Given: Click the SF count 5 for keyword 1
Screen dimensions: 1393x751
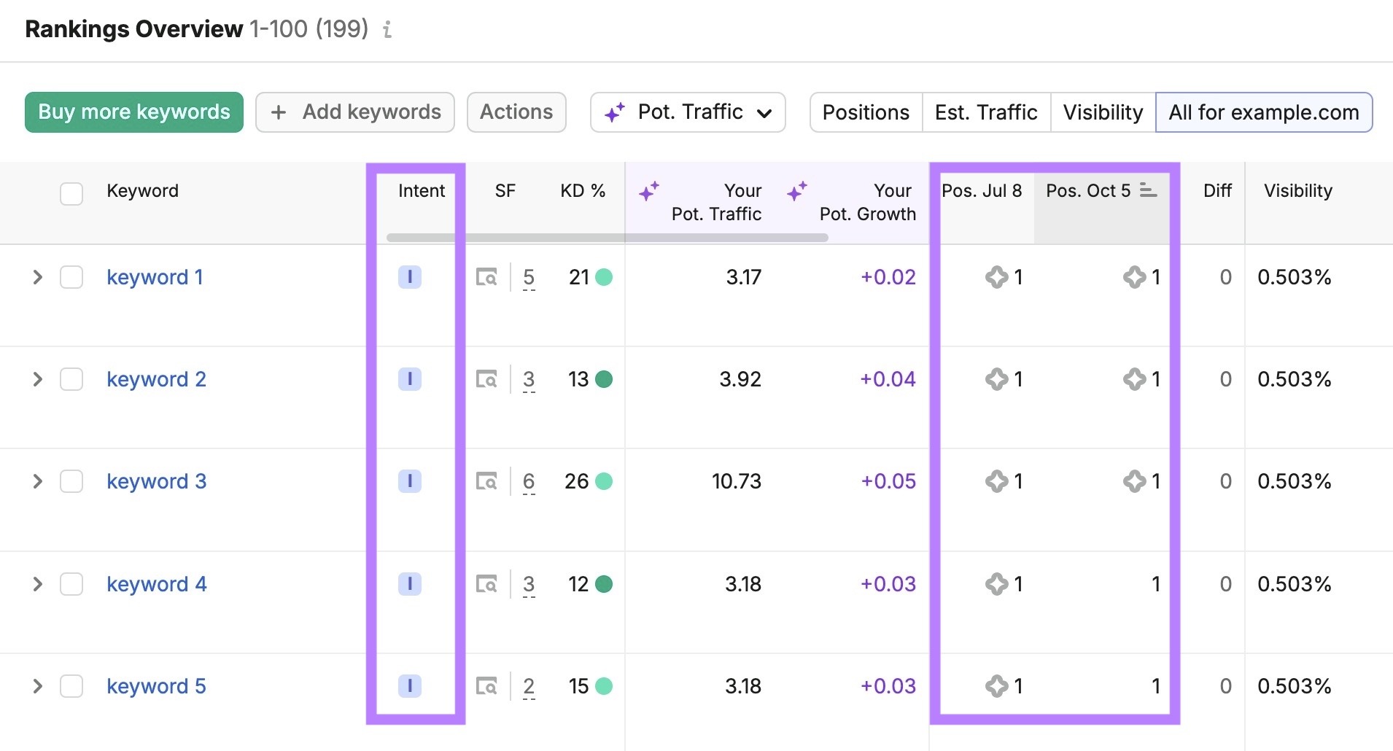Looking at the screenshot, I should pyautogui.click(x=529, y=278).
